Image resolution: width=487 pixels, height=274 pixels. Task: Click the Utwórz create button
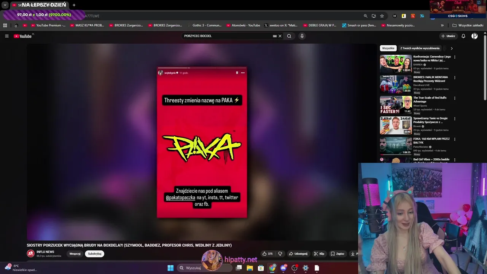(x=448, y=36)
